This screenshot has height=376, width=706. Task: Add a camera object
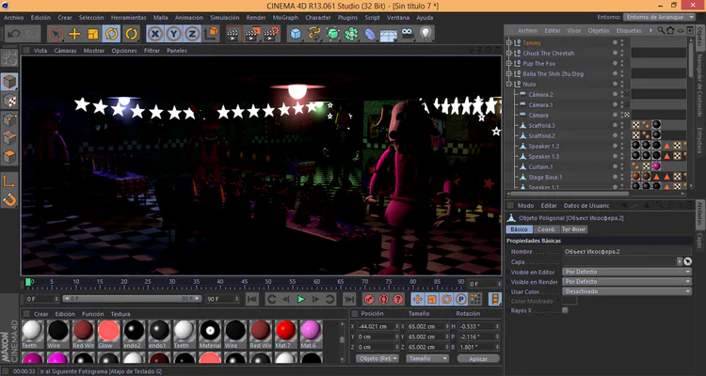pyautogui.click(x=407, y=34)
